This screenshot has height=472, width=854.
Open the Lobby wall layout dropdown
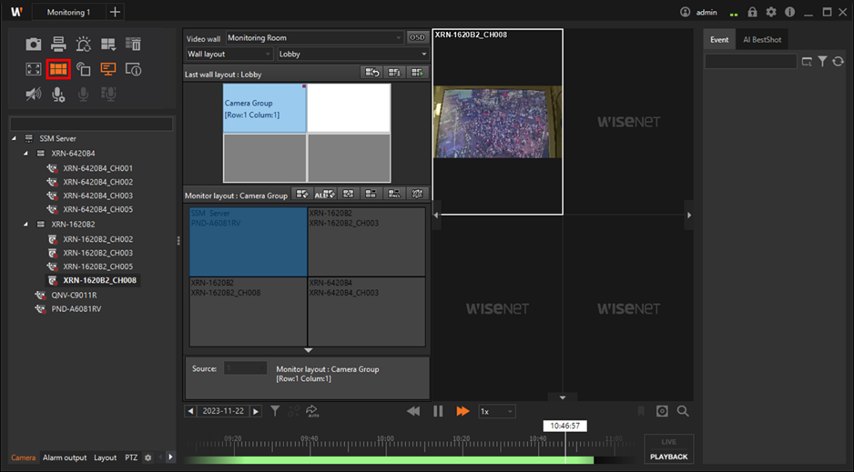[x=352, y=55]
